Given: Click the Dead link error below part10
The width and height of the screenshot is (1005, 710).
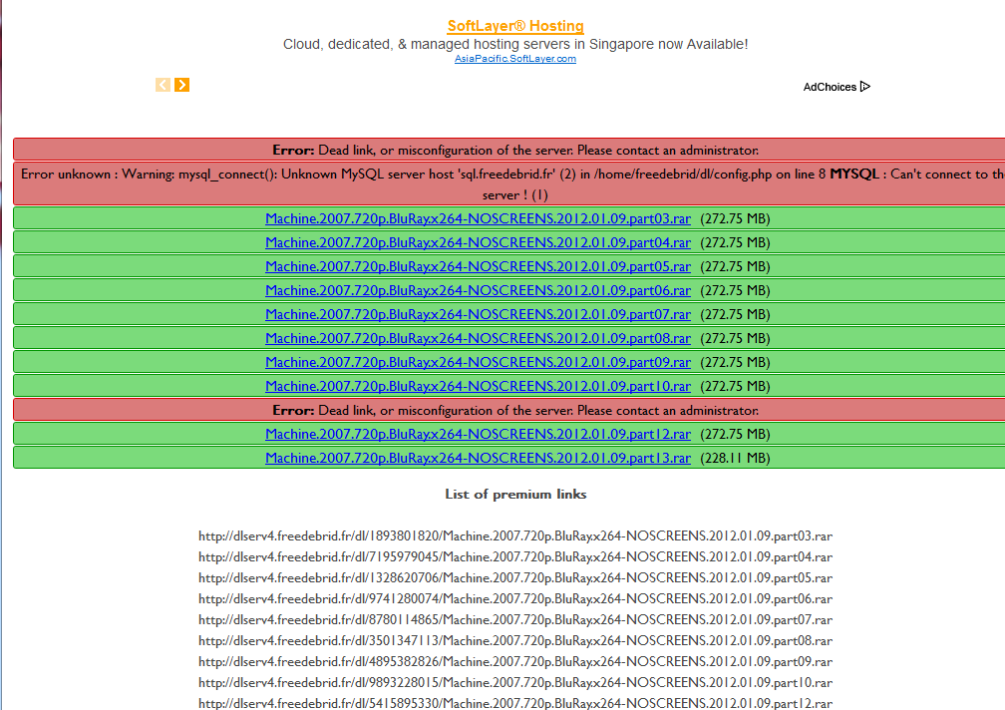Looking at the screenshot, I should [515, 410].
